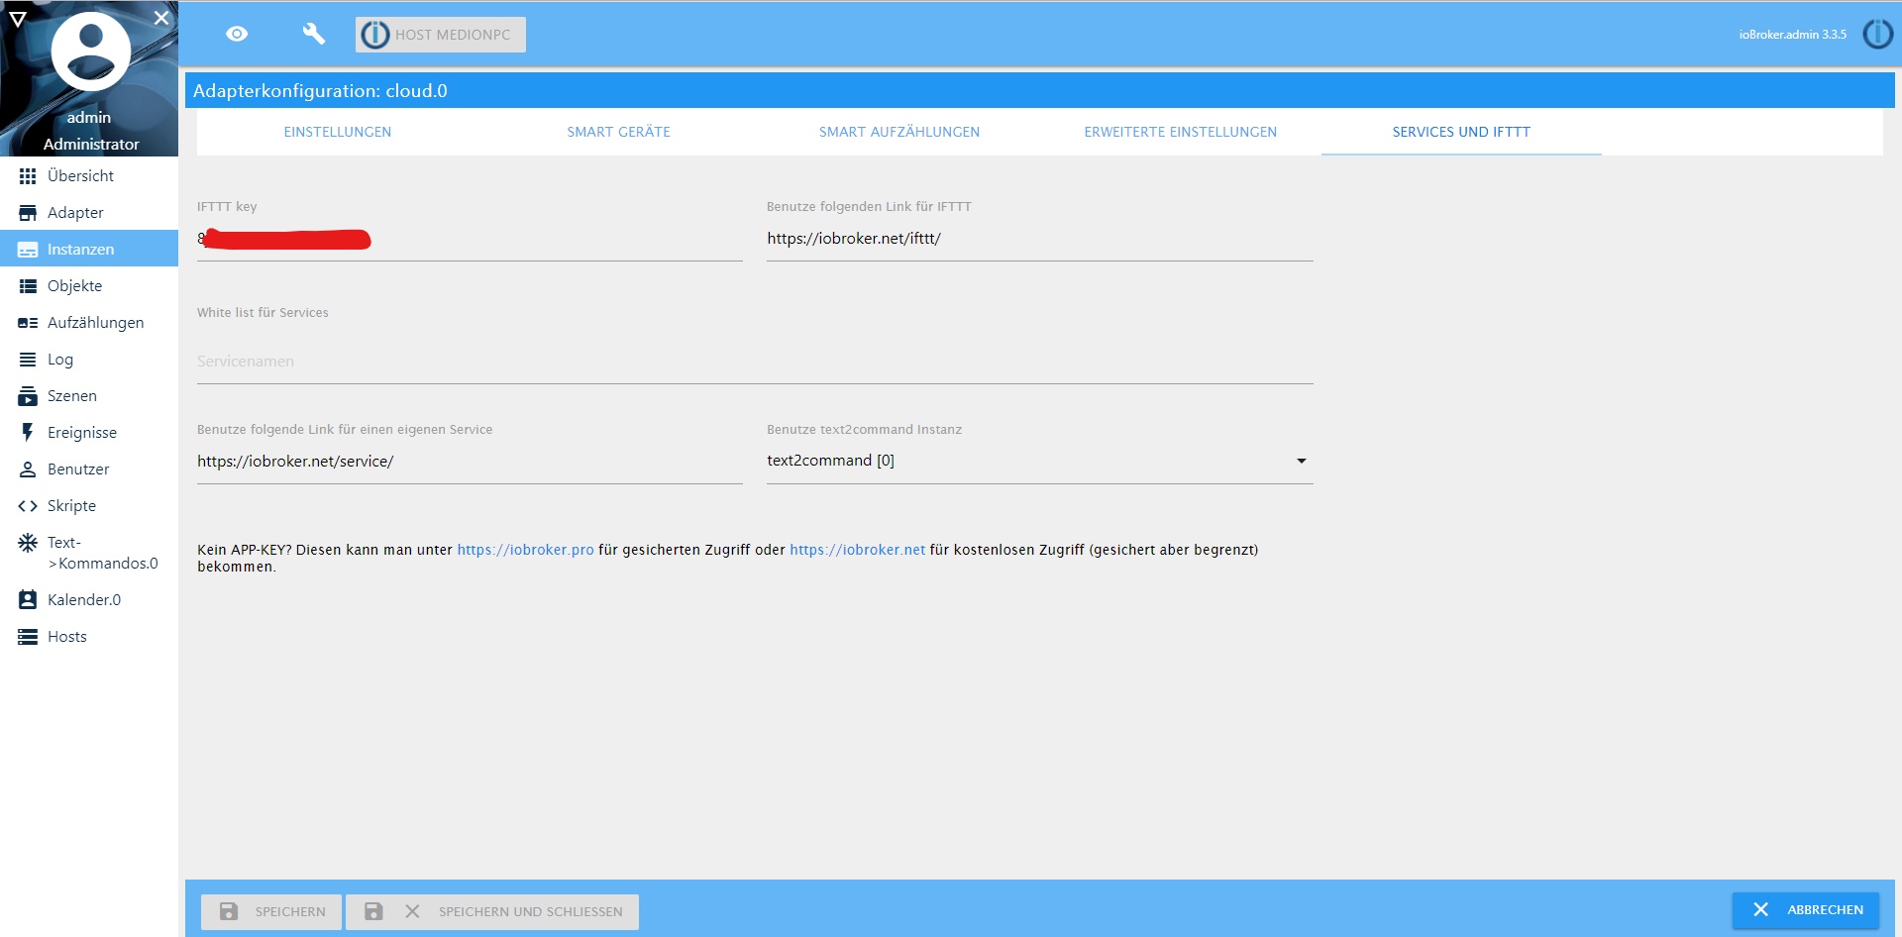Click the Kalender.0 contact icon
This screenshot has height=937, width=1902.
pos(28,600)
